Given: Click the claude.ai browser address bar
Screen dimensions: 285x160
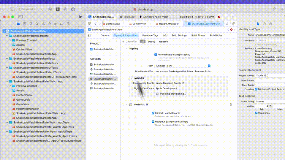Looking at the screenshot, I should (x=143, y=9).
